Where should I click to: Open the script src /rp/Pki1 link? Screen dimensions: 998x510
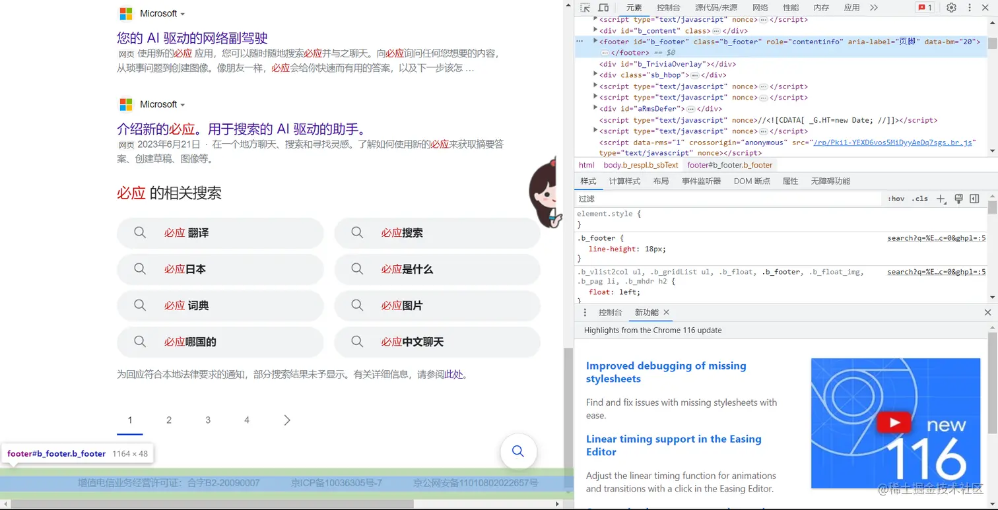(894, 143)
